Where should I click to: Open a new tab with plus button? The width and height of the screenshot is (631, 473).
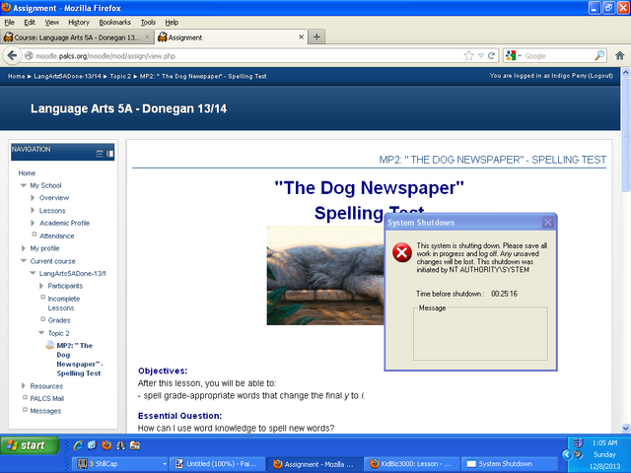316,37
